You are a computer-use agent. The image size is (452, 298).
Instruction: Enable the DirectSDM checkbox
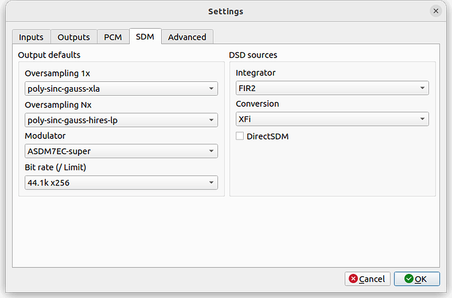click(x=240, y=136)
